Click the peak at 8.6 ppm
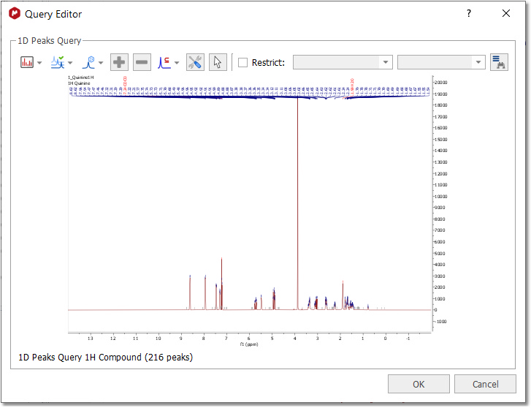 tap(190, 292)
